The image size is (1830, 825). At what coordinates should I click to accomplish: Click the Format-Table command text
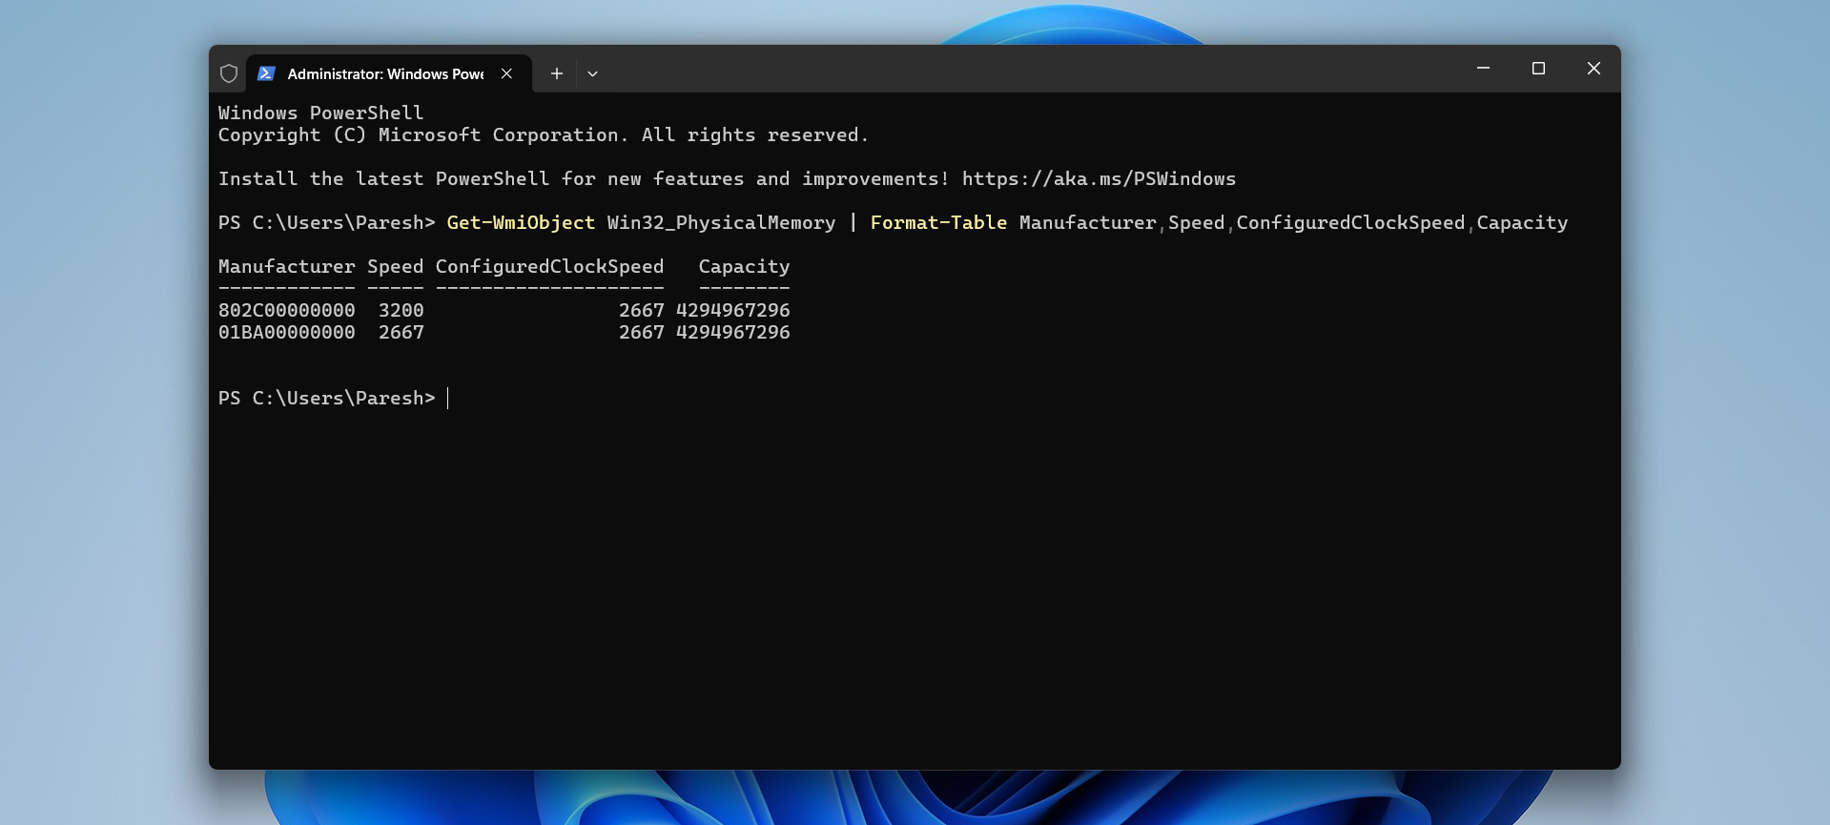coord(938,222)
